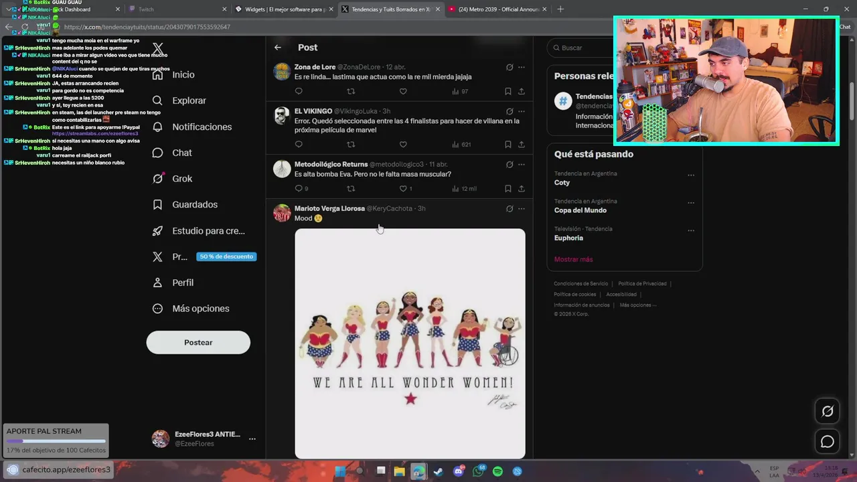Click the Postear button
The width and height of the screenshot is (857, 482).
click(198, 342)
